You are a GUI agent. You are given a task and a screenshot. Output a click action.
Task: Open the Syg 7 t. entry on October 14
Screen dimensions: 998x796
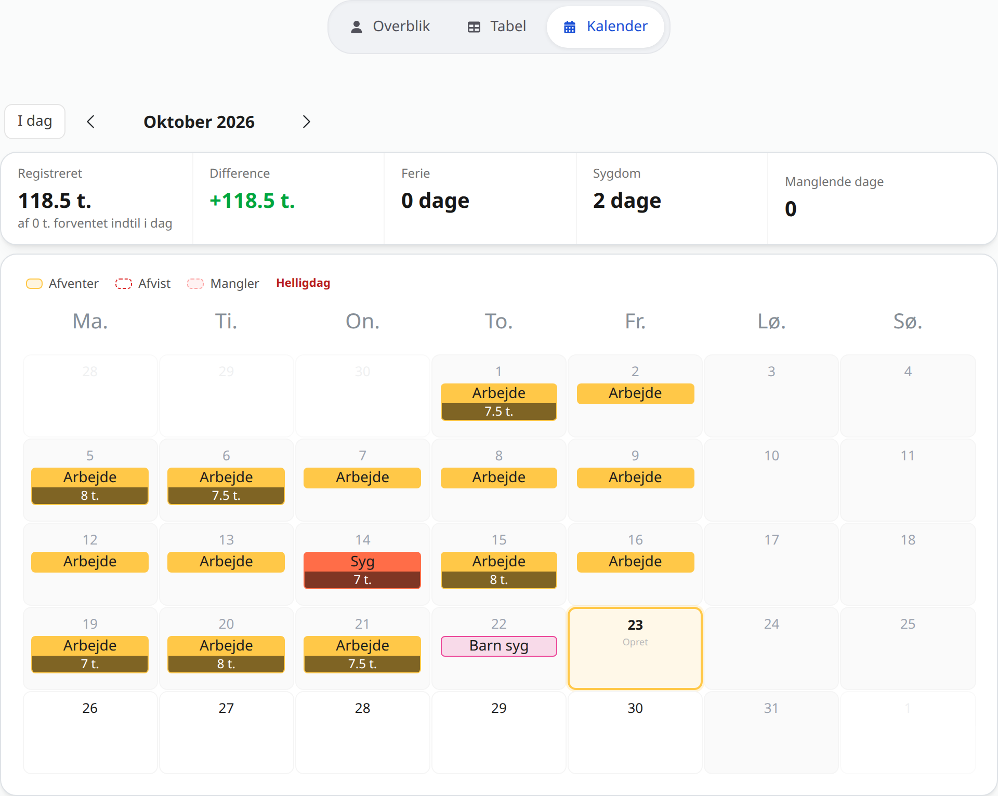362,571
